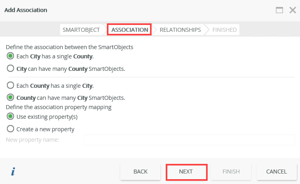Go to the SMARTOBJECT wizard step
Image resolution: width=300 pixels, height=184 pixels.
81,30
